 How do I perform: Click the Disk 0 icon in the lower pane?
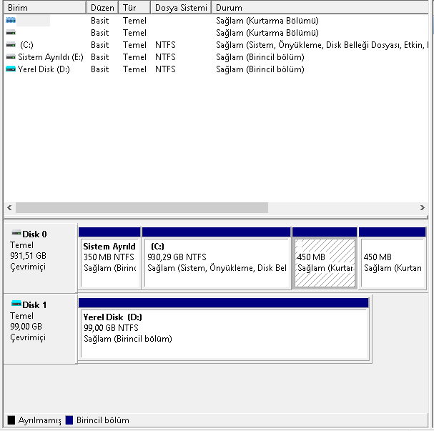pyautogui.click(x=16, y=233)
